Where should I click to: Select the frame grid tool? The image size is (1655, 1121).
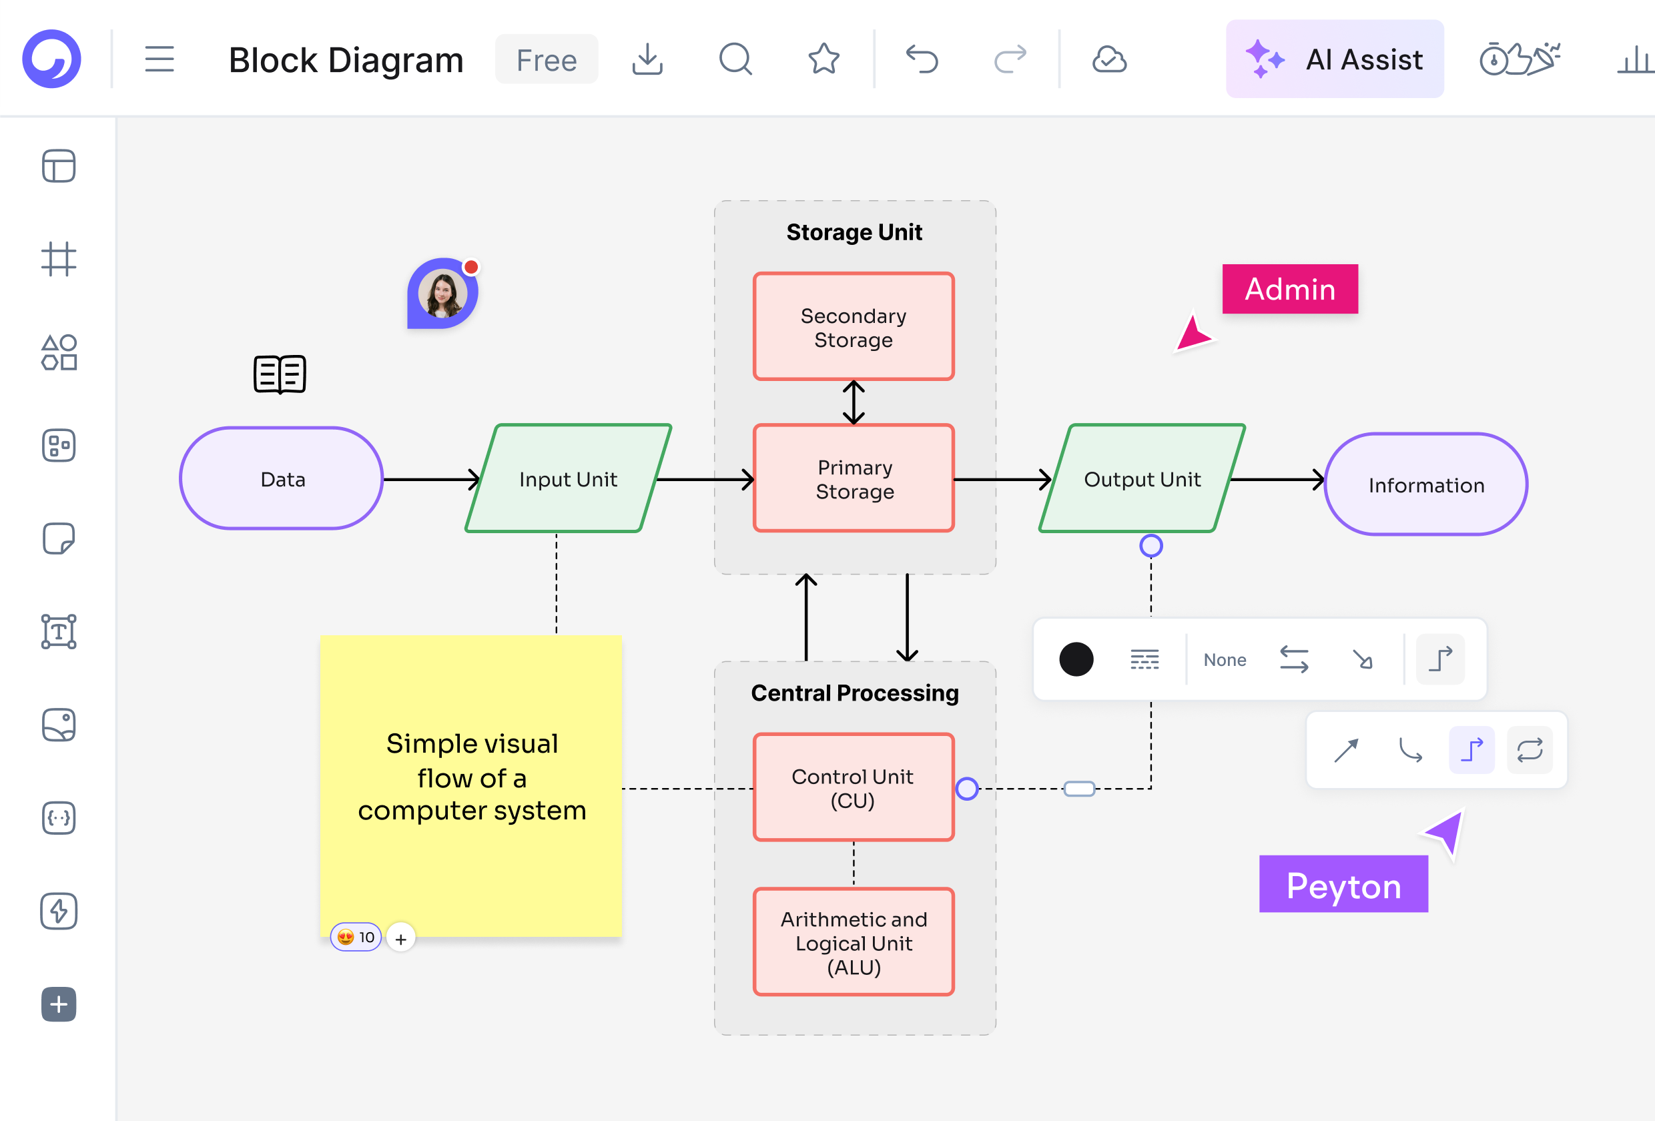pyautogui.click(x=59, y=260)
